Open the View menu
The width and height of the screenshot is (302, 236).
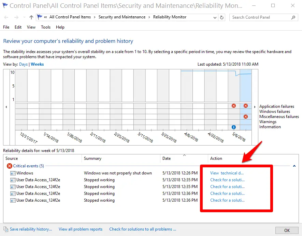click(x=31, y=27)
